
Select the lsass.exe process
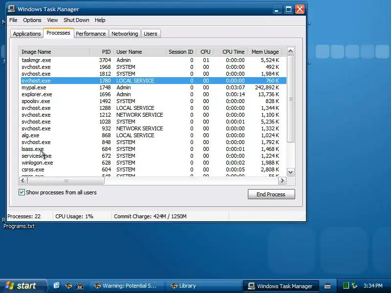153,149
